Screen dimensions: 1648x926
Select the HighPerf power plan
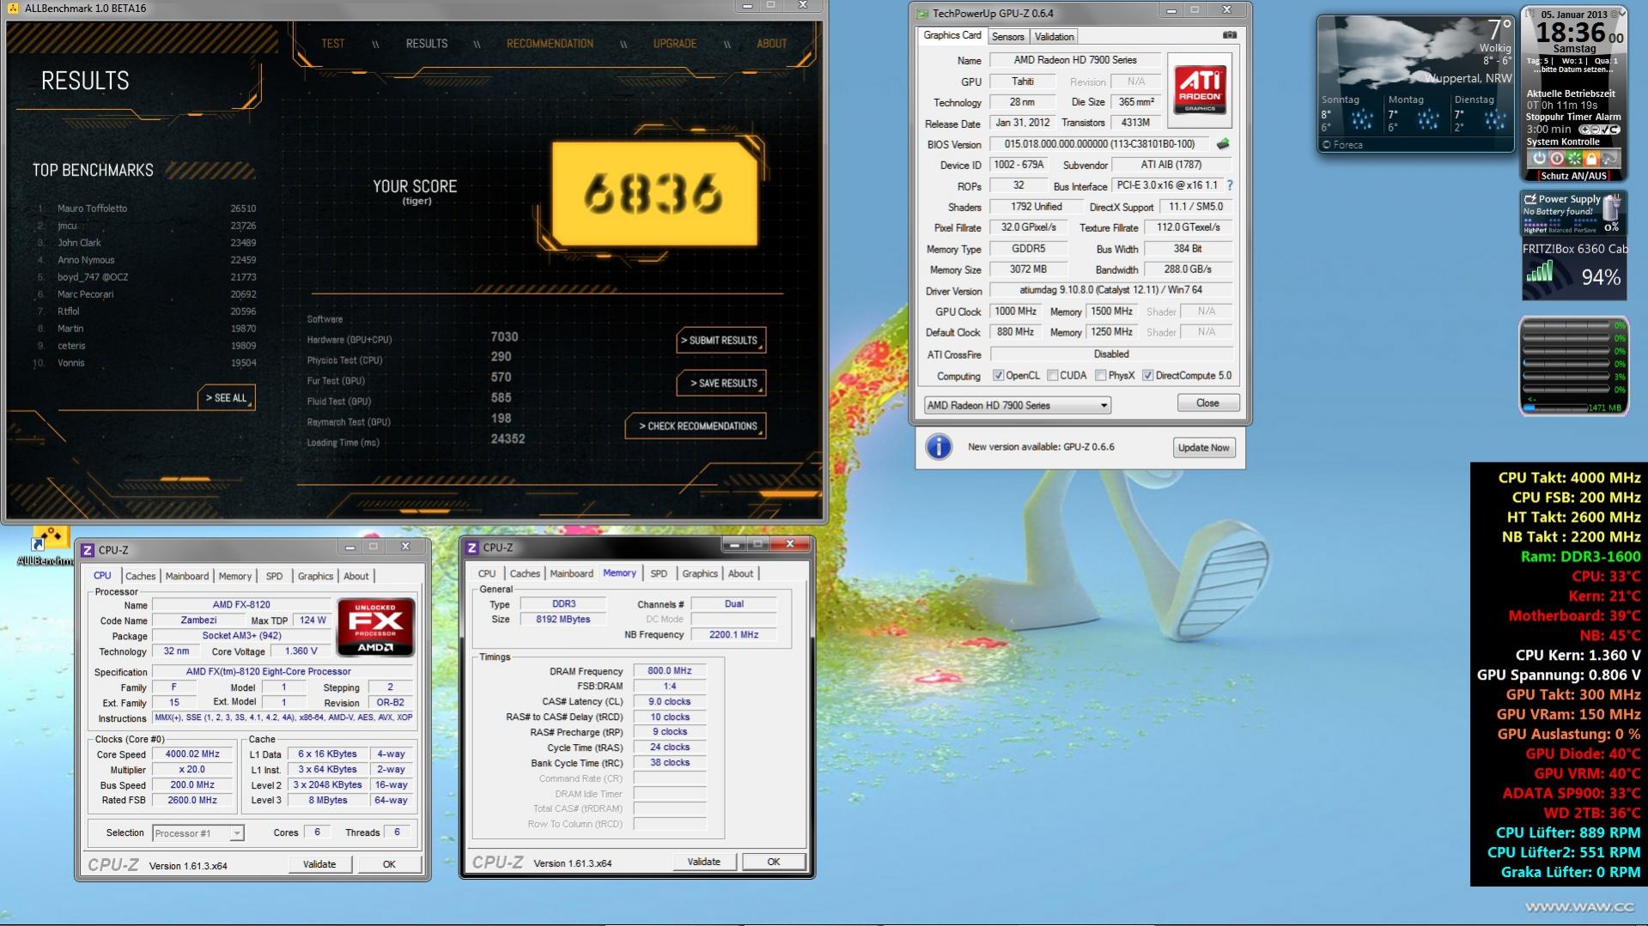[x=1534, y=230]
